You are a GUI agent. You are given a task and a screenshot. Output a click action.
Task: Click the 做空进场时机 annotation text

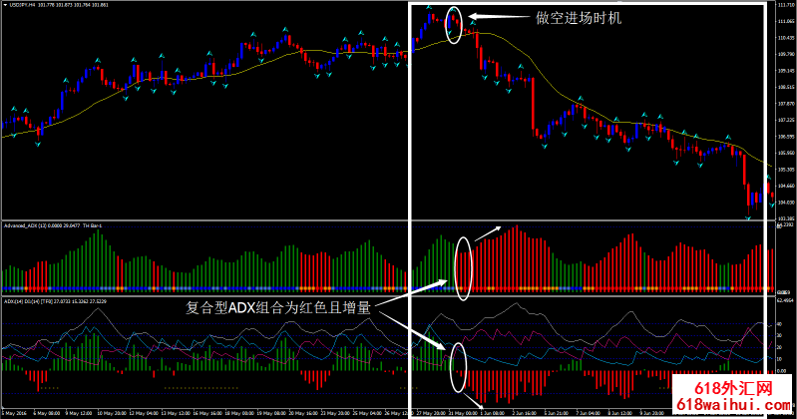coord(578,17)
